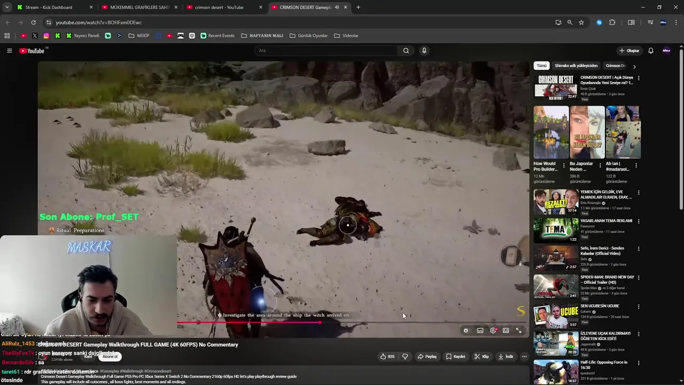The width and height of the screenshot is (684, 385).
Task: Click the Klip clip button
Action: coord(481,357)
